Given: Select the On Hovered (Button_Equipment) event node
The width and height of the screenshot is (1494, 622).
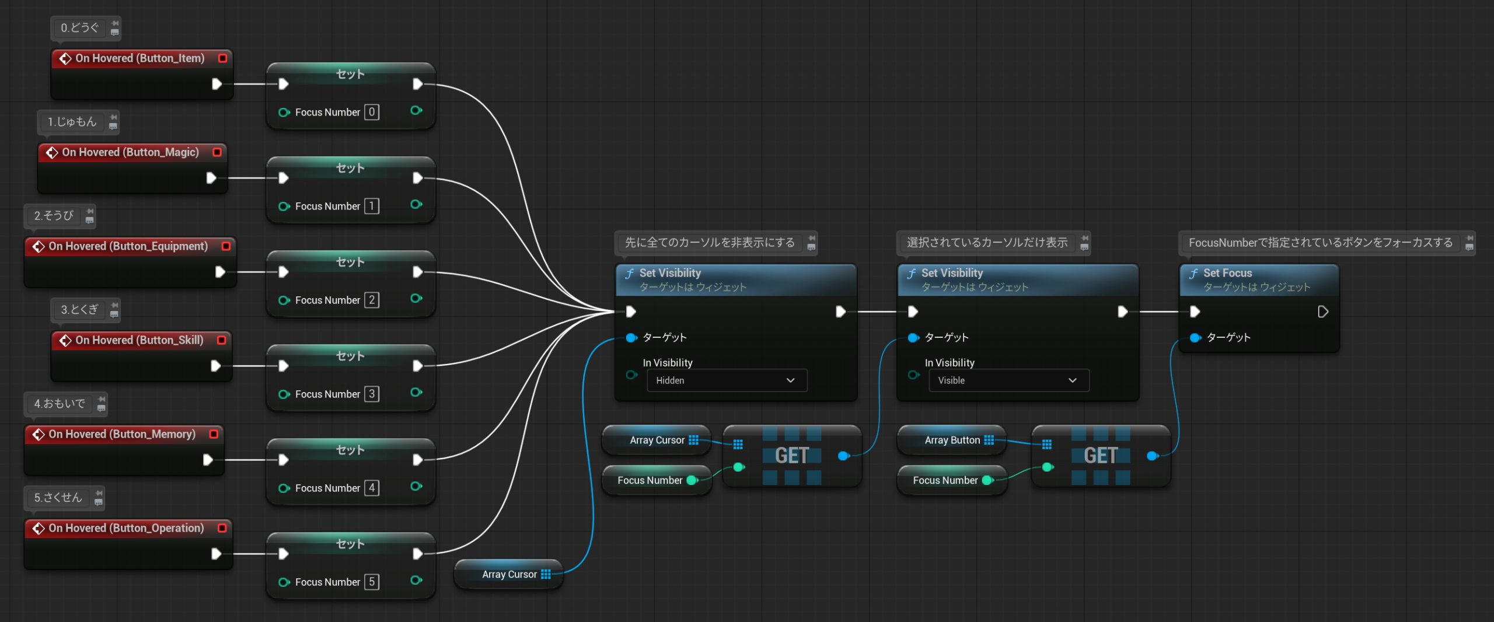Looking at the screenshot, I should click(128, 247).
